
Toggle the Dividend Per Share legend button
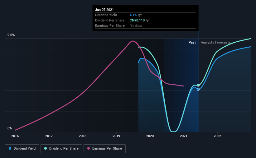(x=61, y=149)
